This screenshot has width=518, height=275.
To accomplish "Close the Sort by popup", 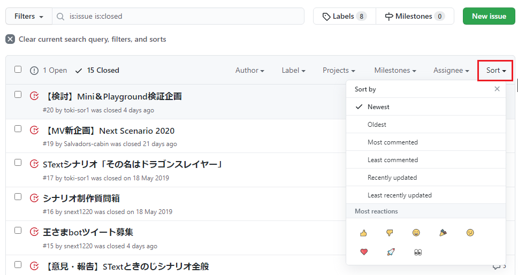I will [x=497, y=89].
